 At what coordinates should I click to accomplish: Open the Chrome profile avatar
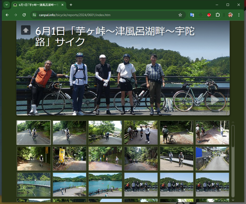click(230, 15)
